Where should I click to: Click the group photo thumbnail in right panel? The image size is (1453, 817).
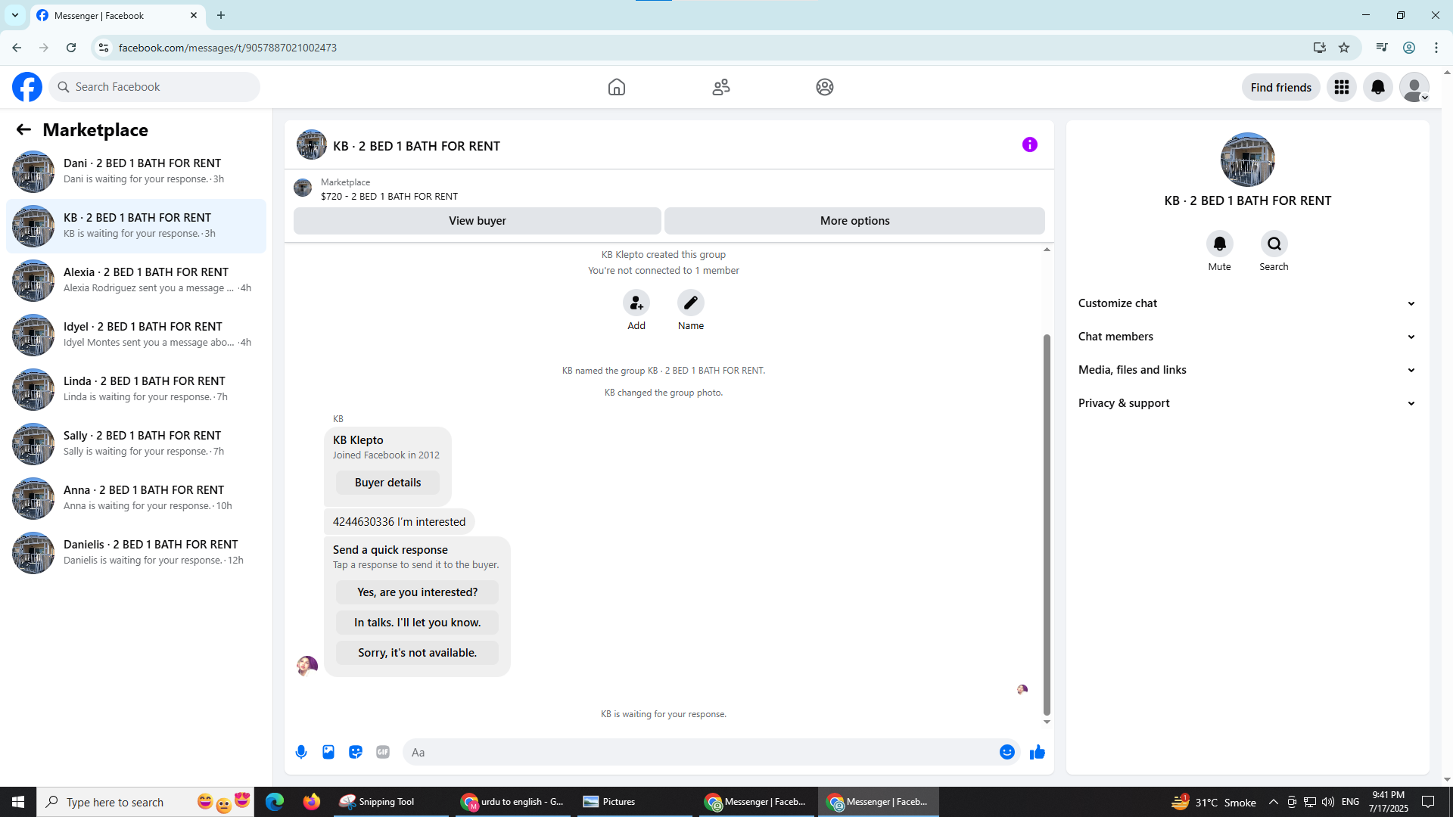pyautogui.click(x=1248, y=160)
